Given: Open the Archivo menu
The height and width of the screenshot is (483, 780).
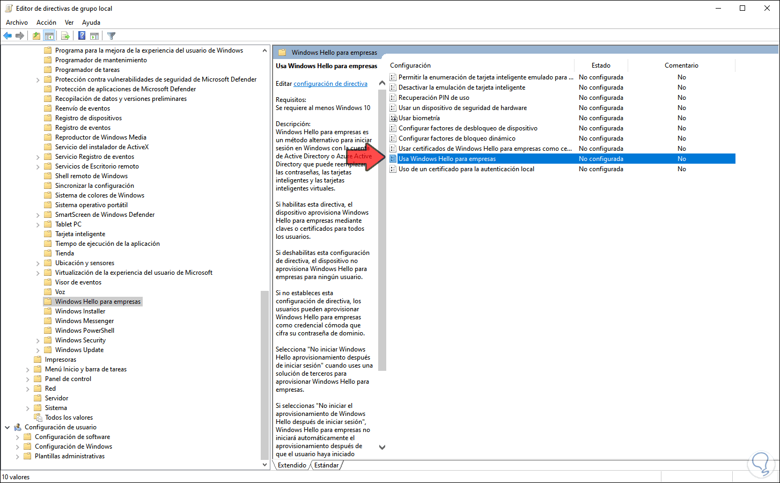Looking at the screenshot, I should pos(17,23).
